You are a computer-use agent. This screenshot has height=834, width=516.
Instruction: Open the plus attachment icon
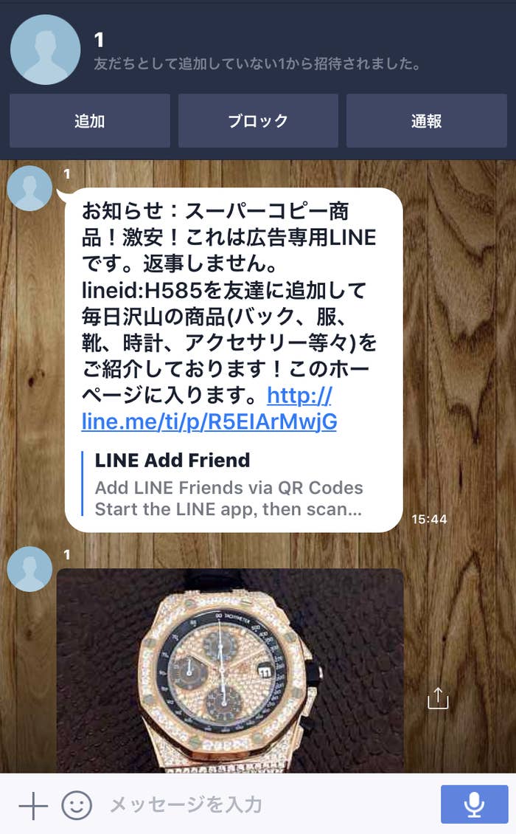coord(33,805)
